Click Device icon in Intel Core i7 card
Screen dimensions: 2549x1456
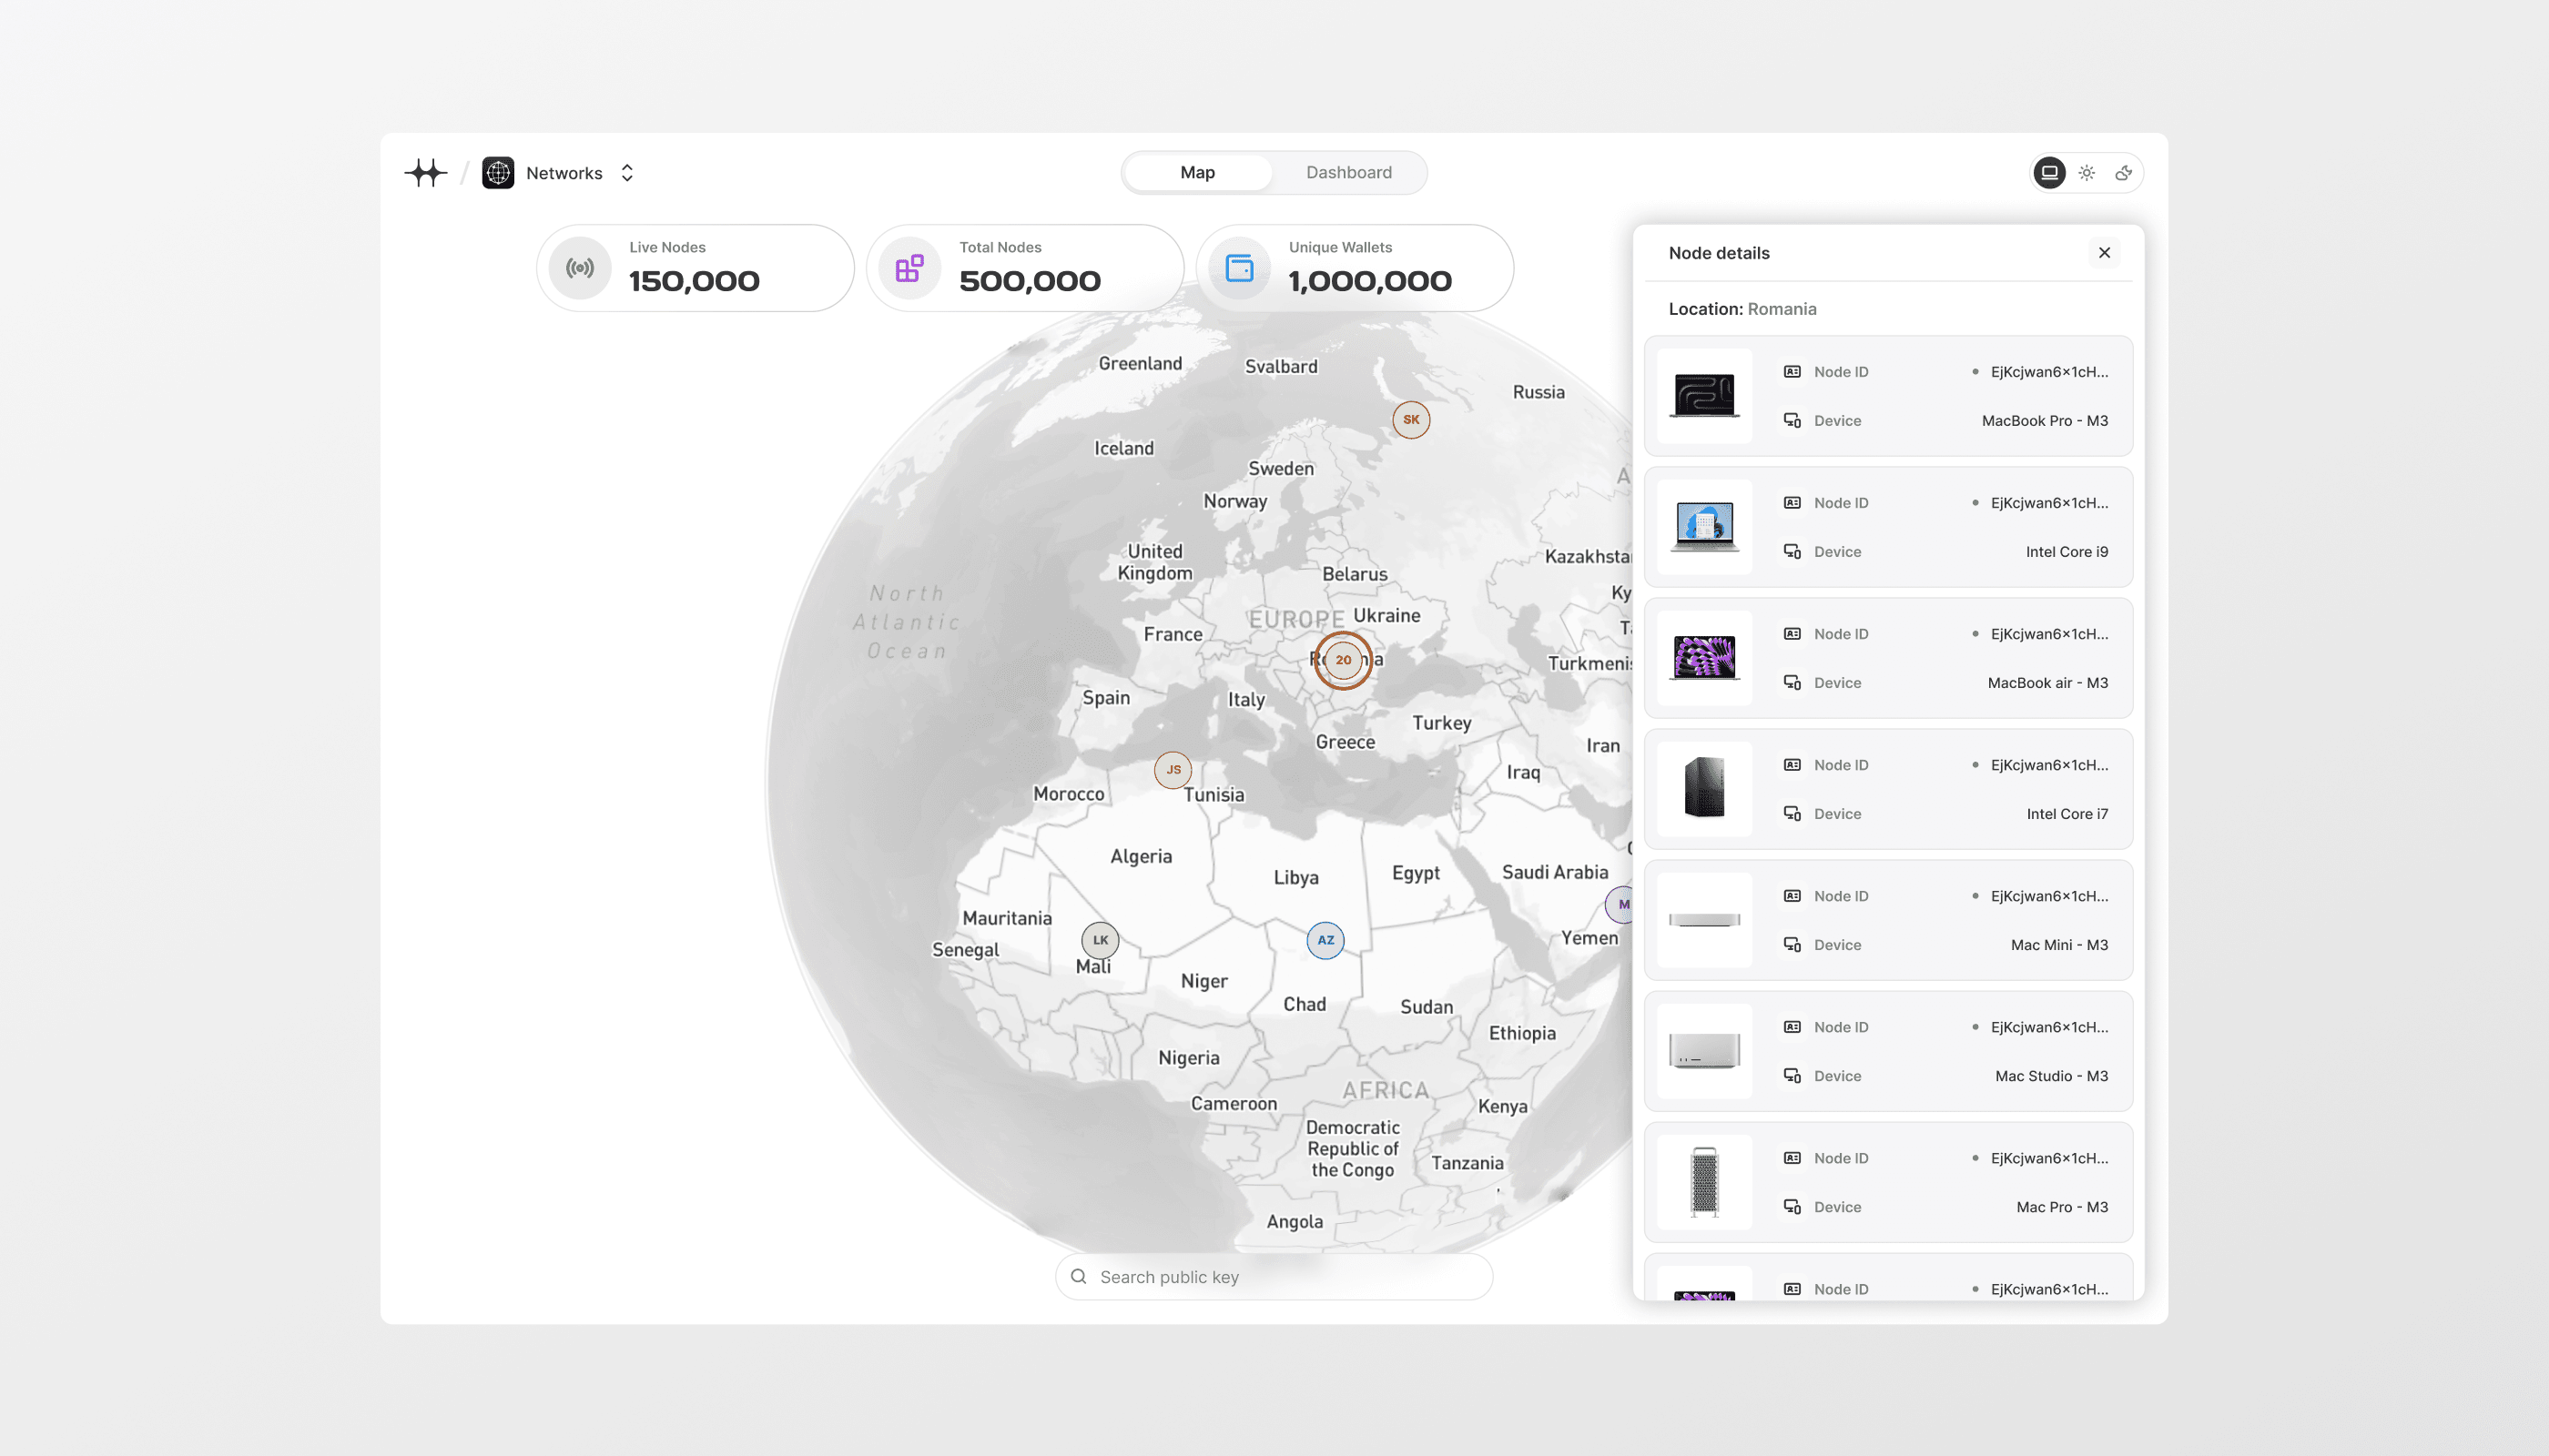click(x=1792, y=814)
